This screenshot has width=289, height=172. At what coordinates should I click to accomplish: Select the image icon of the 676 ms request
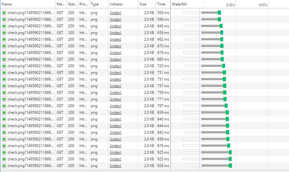[4, 52]
